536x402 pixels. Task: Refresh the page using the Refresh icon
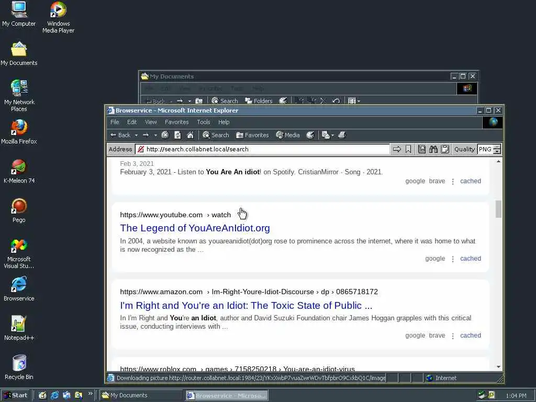[x=178, y=135]
